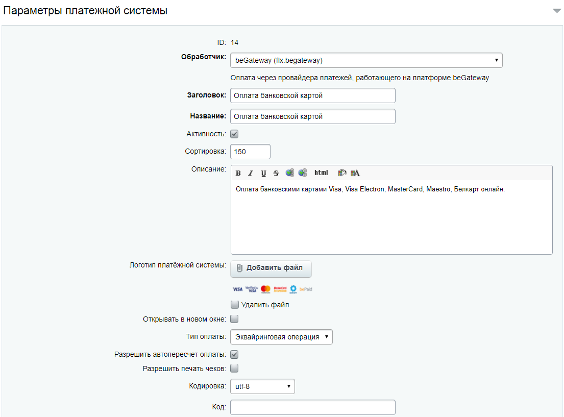The height and width of the screenshot is (417, 564).
Task: Click the paperclip icon on Добавить файл
Action: point(239,268)
